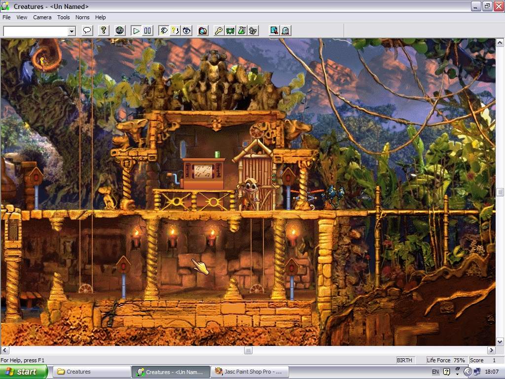The width and height of the screenshot is (505, 379).
Task: Click the green cup on top of the organ
Action: point(217,154)
